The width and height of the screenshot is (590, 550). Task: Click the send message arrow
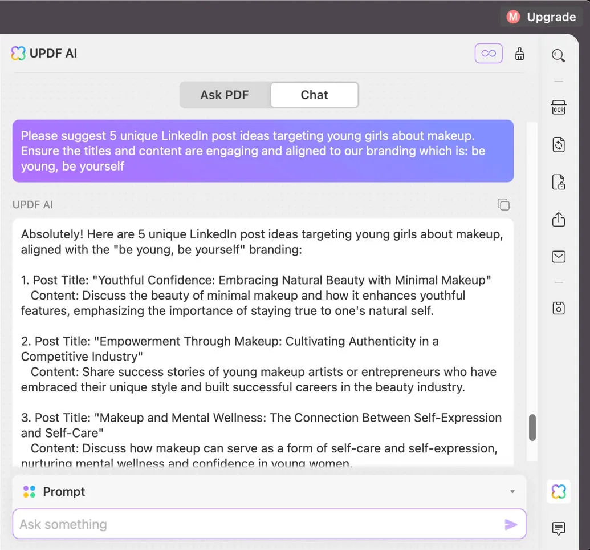pos(511,524)
